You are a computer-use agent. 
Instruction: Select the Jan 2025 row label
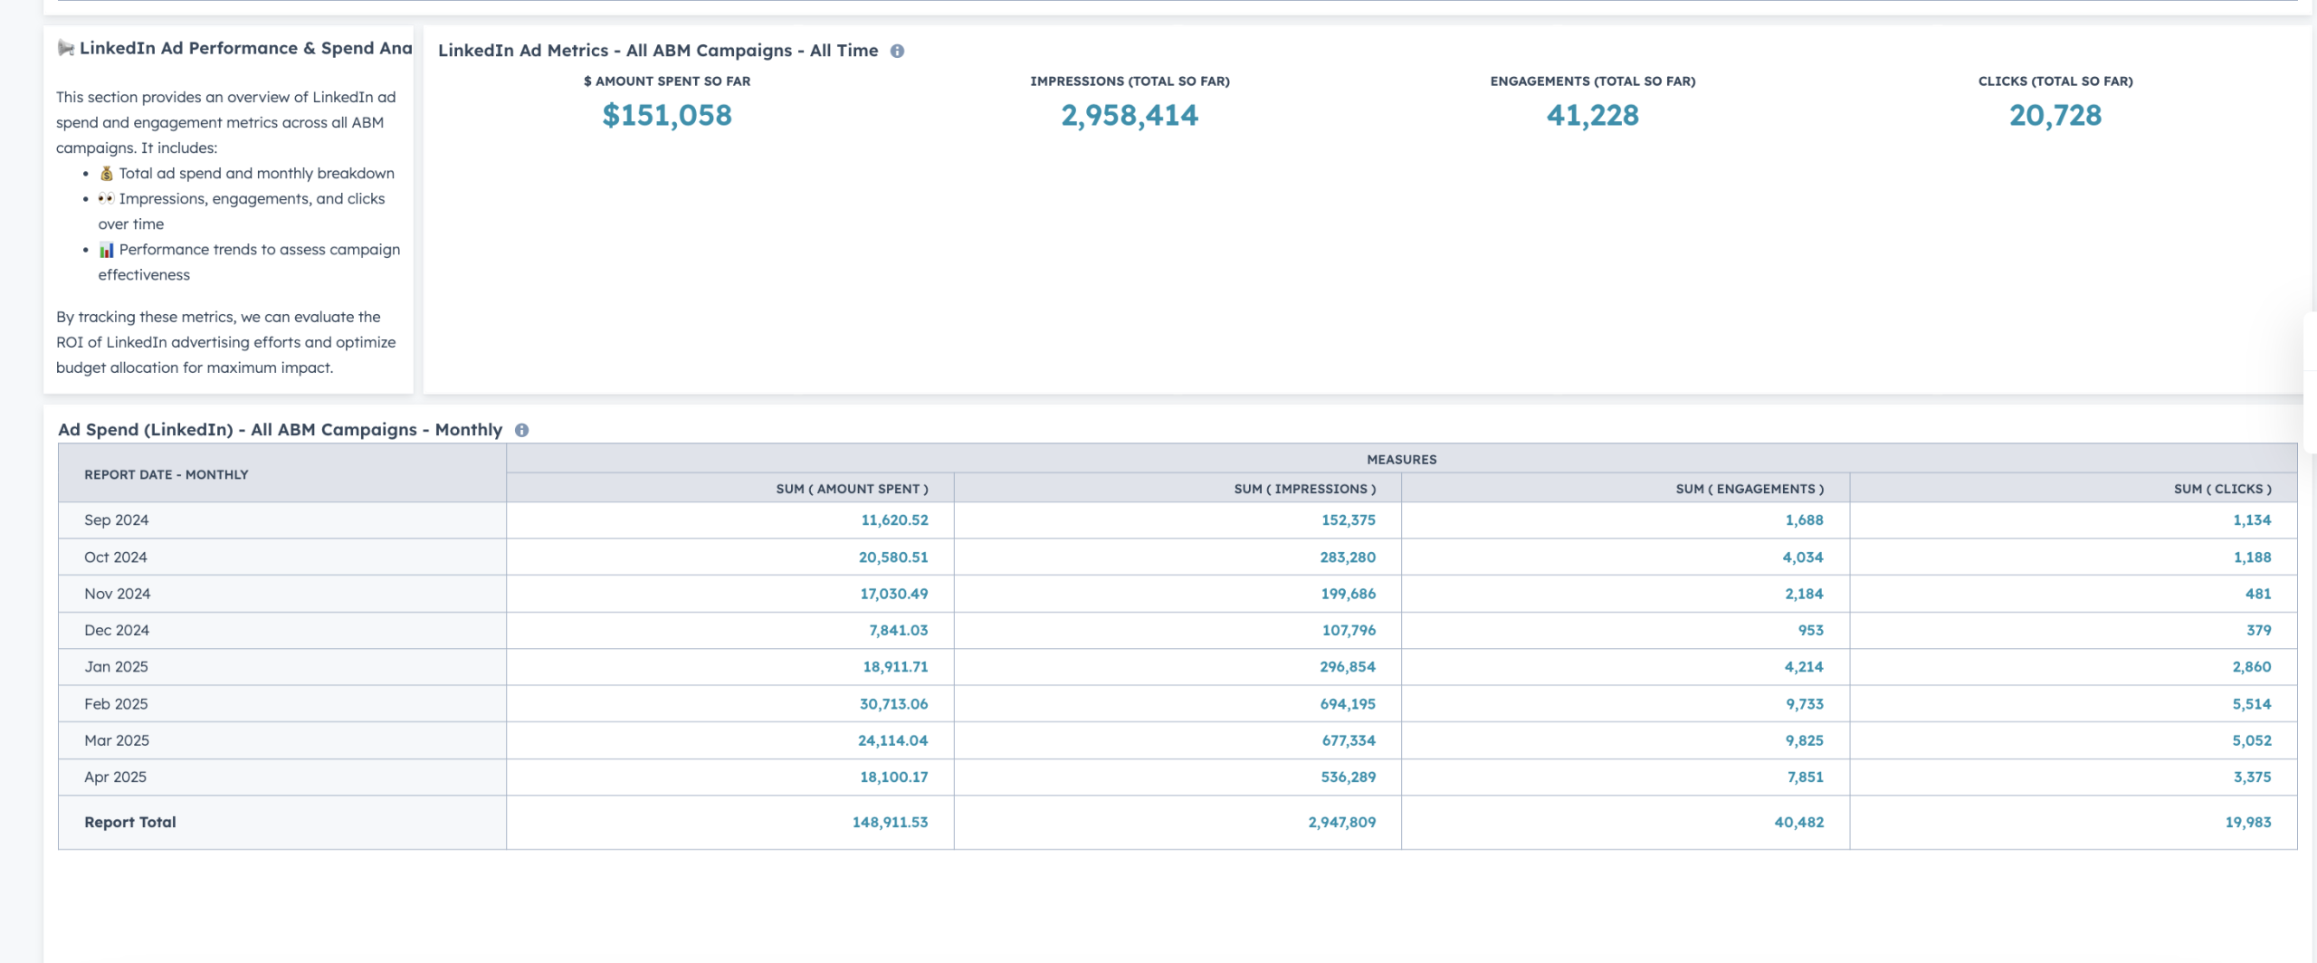pos(116,667)
